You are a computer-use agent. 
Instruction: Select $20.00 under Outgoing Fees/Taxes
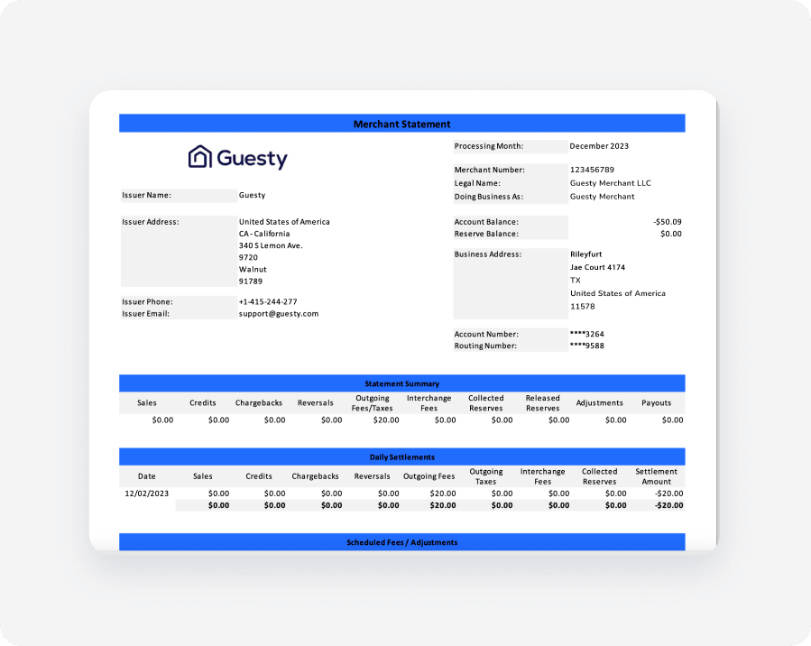pos(386,420)
